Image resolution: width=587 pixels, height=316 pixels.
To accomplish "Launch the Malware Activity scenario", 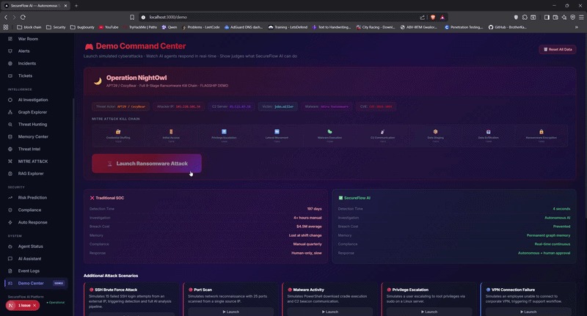I will point(329,312).
